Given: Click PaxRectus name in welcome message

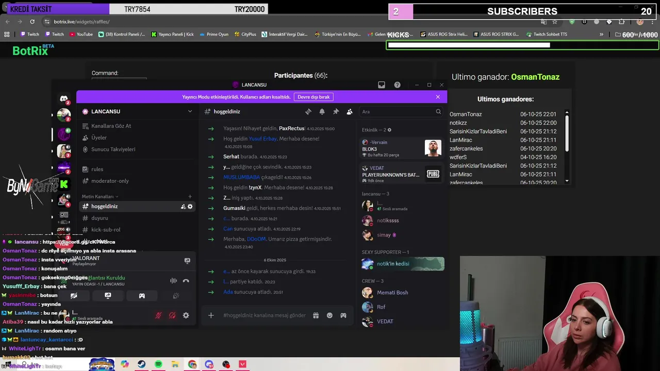Looking at the screenshot, I should (292, 128).
